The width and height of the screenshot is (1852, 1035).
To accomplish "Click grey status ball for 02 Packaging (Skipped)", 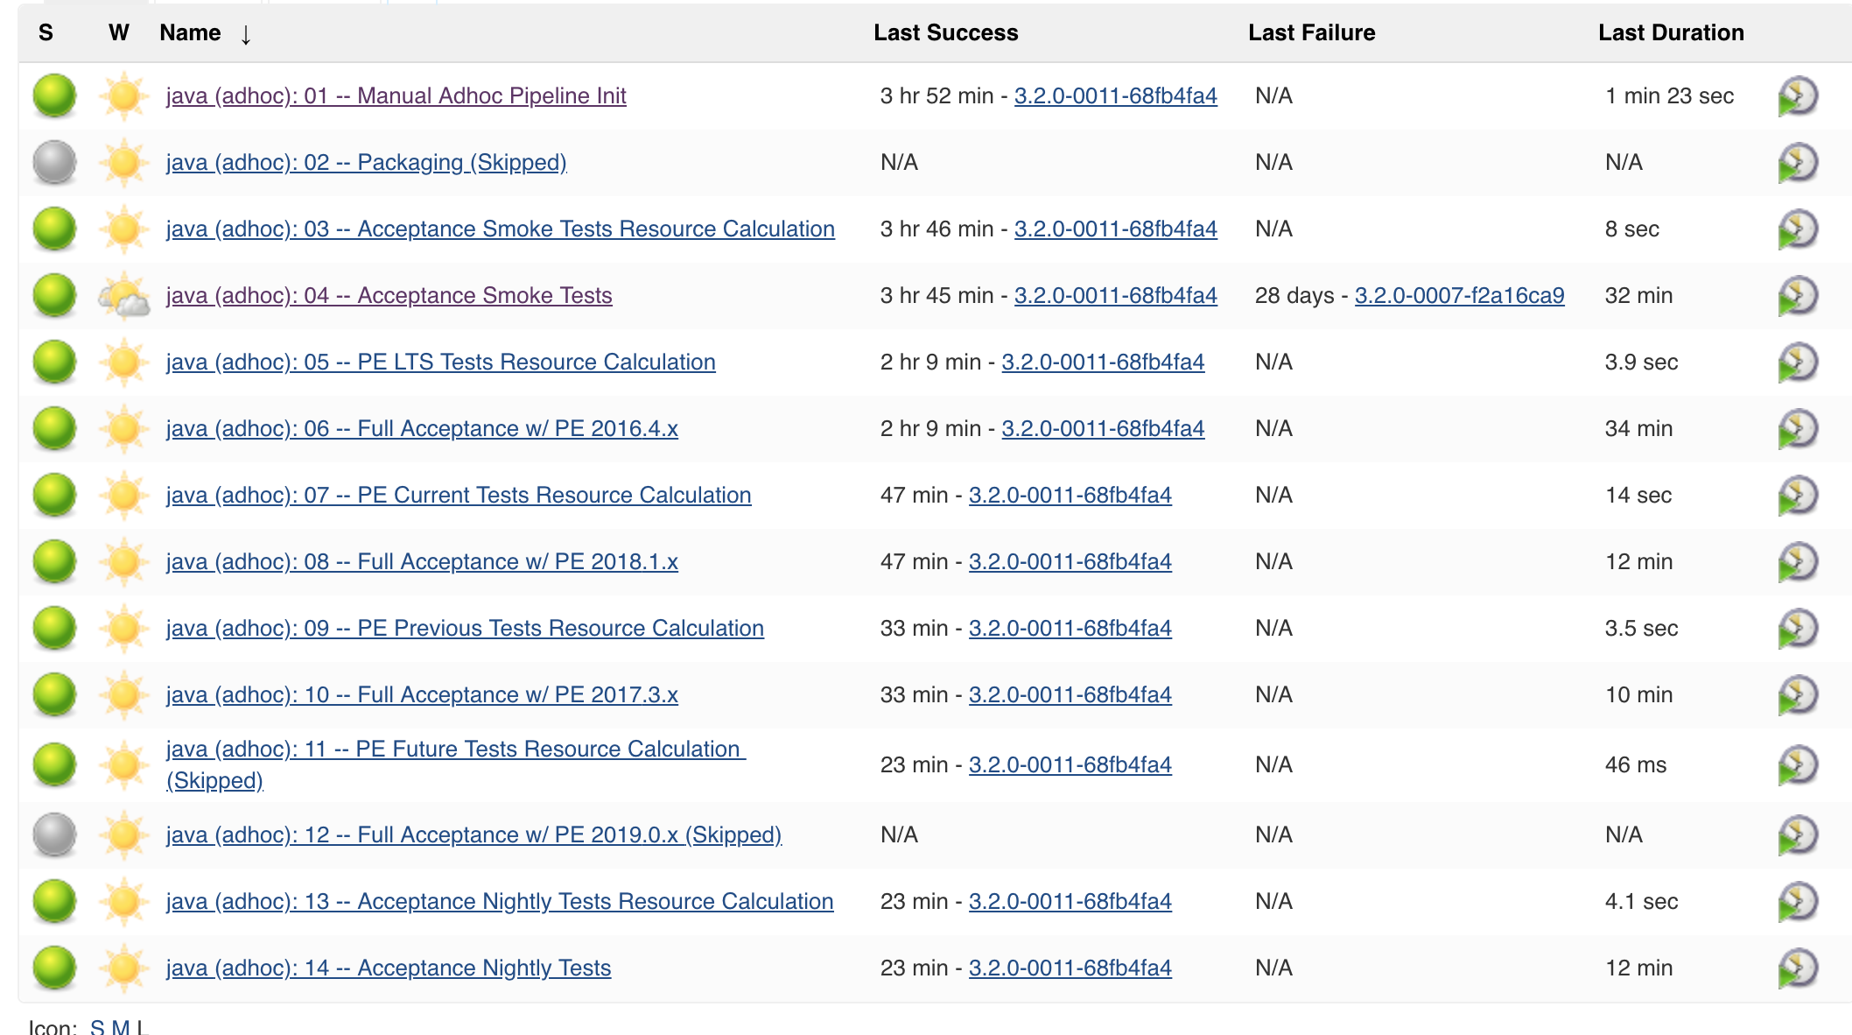I will 54,163.
